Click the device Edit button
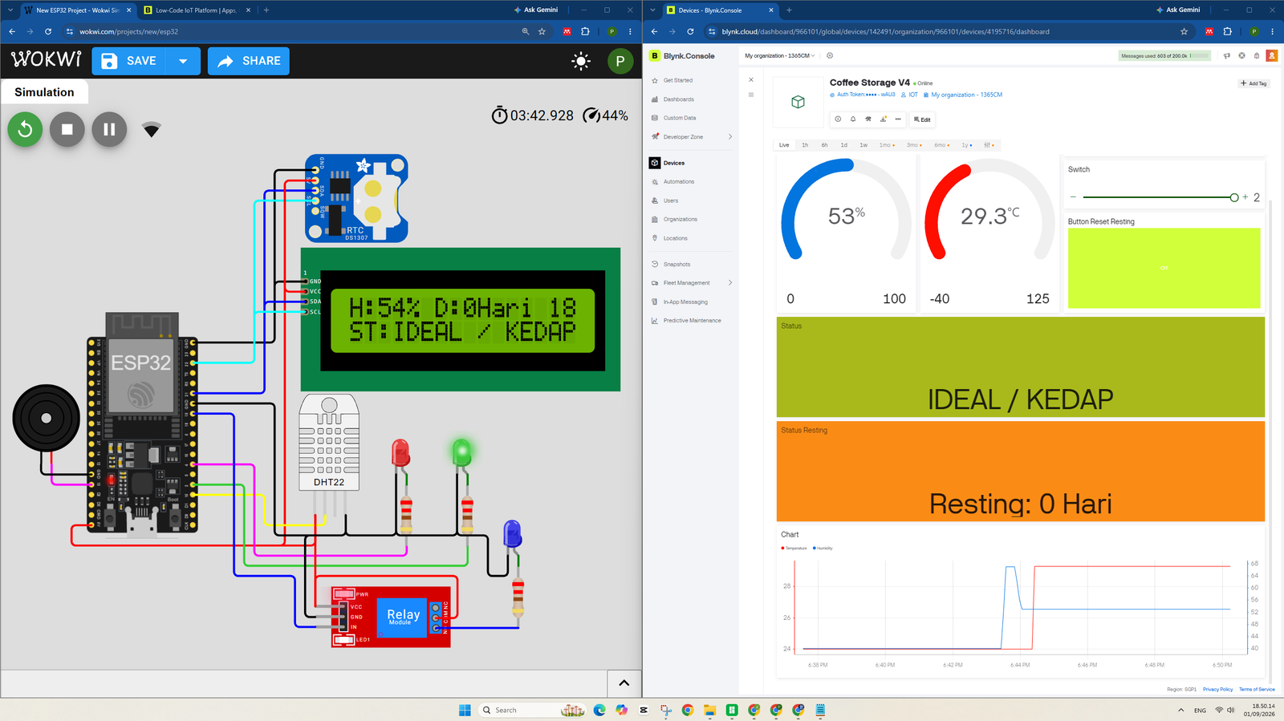1284x721 pixels. click(x=922, y=119)
